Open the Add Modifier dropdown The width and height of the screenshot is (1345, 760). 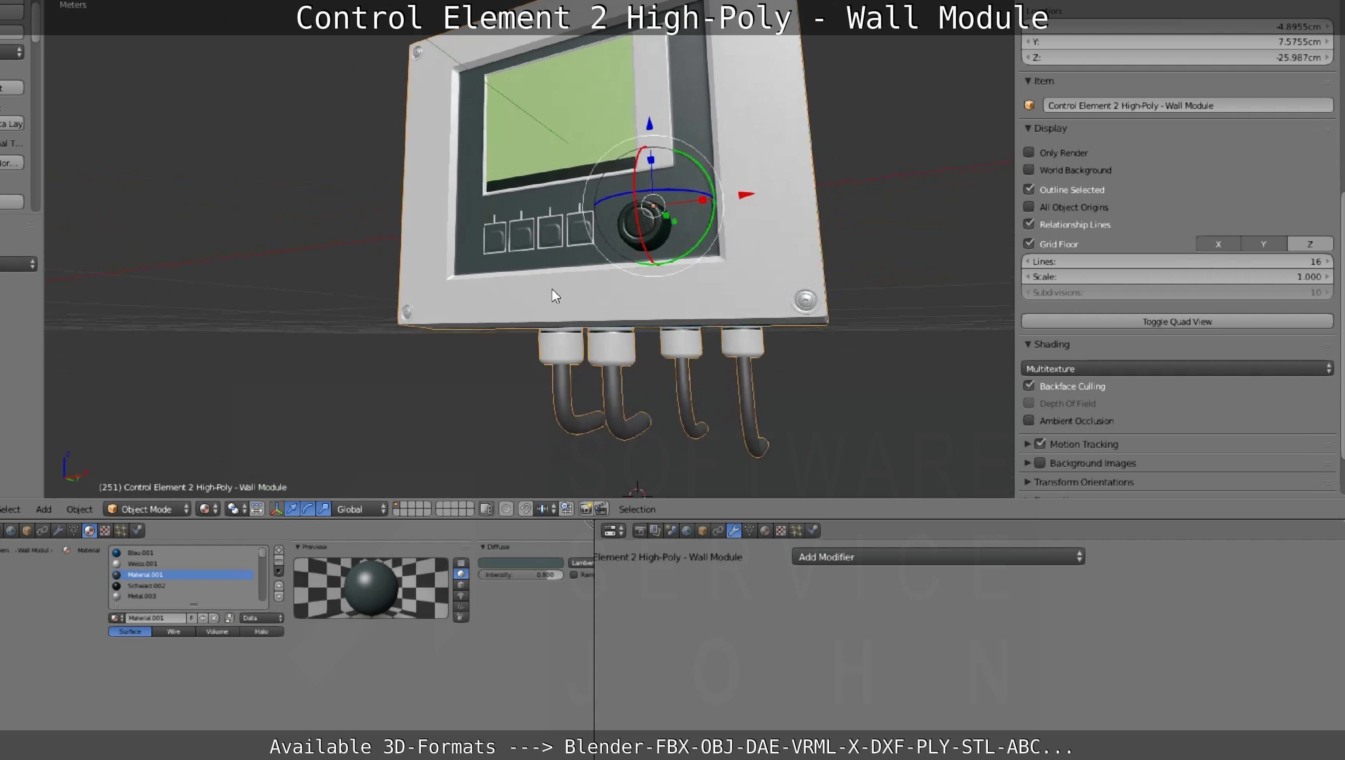pos(938,556)
